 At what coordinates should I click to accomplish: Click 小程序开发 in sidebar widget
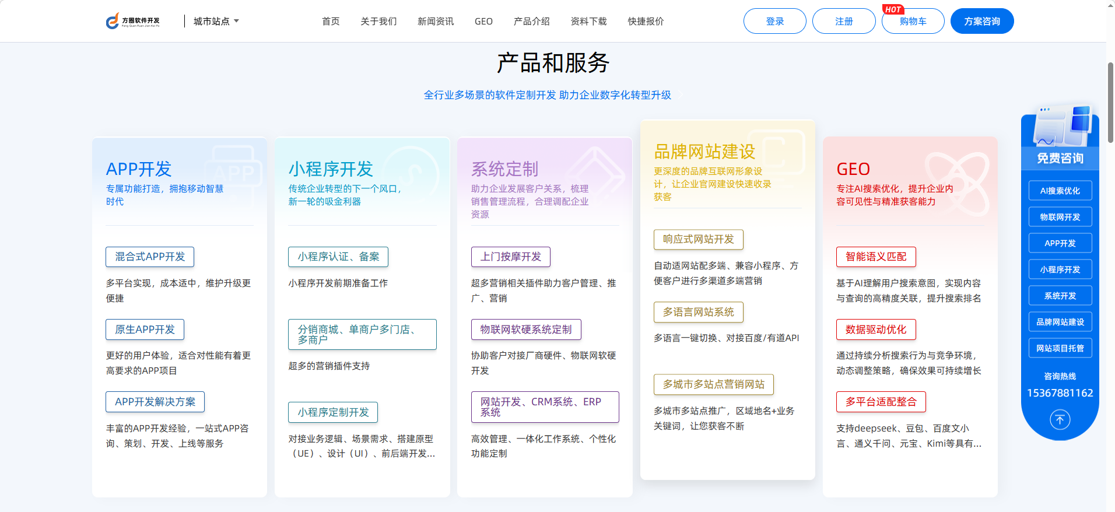[x=1060, y=269]
